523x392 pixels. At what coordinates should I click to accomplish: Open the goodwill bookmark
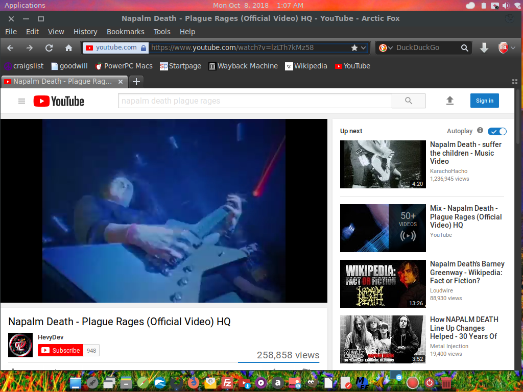click(x=69, y=66)
